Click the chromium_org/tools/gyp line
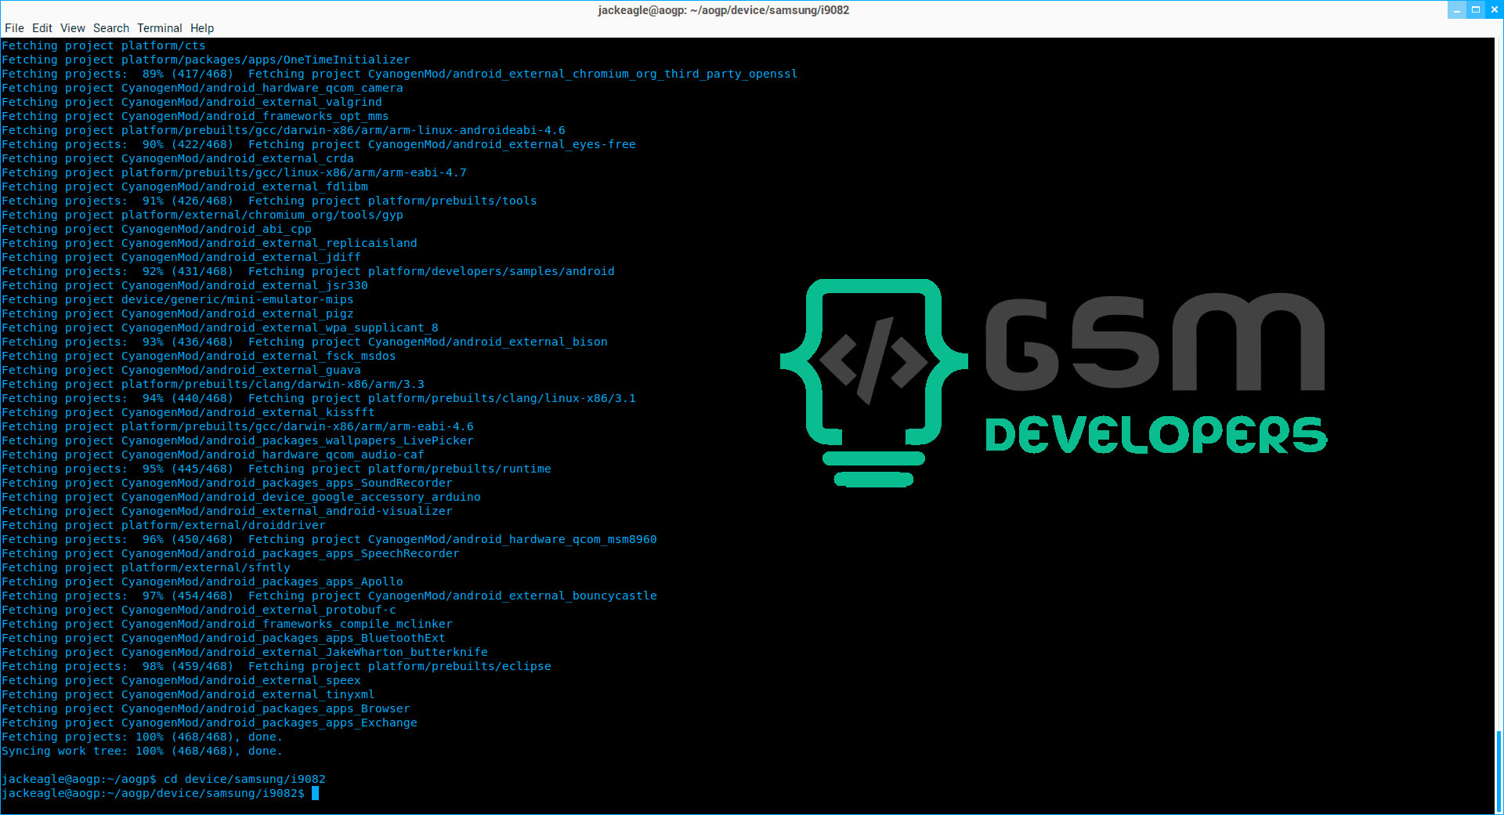1504x815 pixels. coord(202,216)
